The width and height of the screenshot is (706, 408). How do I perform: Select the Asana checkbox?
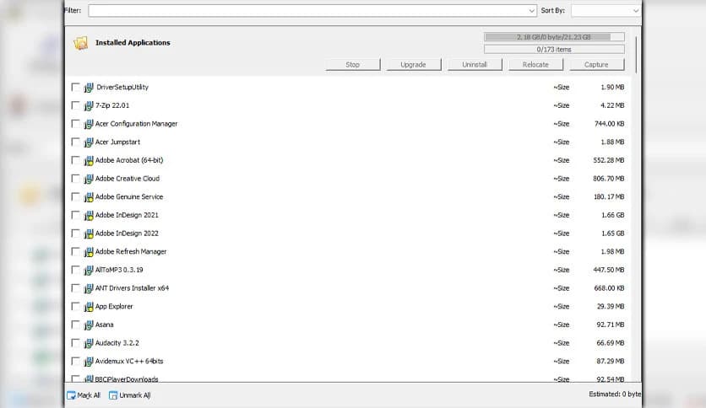coord(75,325)
